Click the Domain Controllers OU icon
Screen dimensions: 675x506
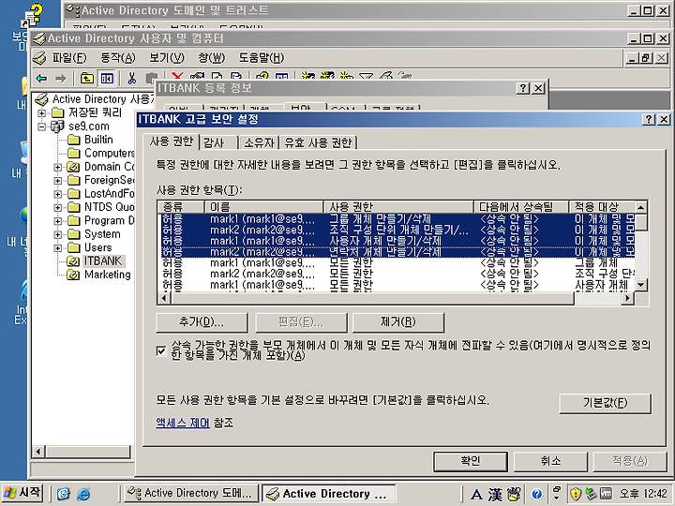pos(73,167)
